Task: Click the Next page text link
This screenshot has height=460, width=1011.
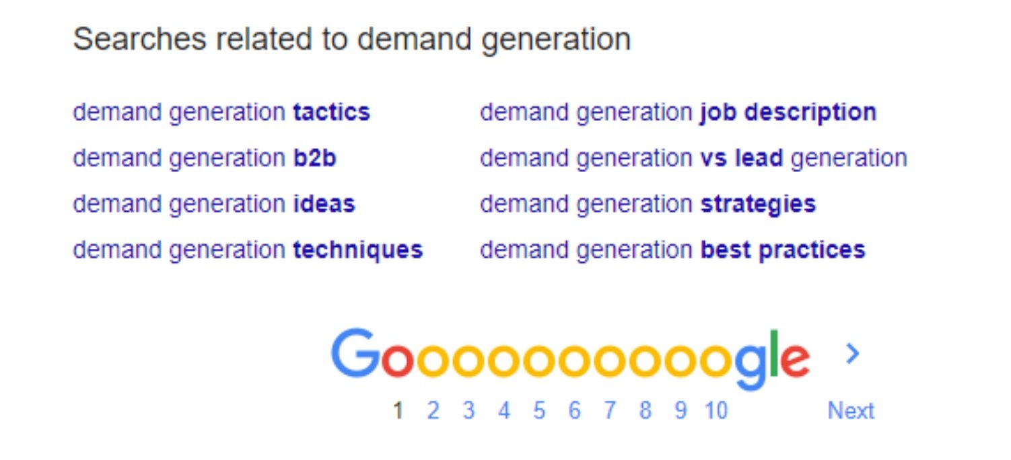Action: pos(851,410)
